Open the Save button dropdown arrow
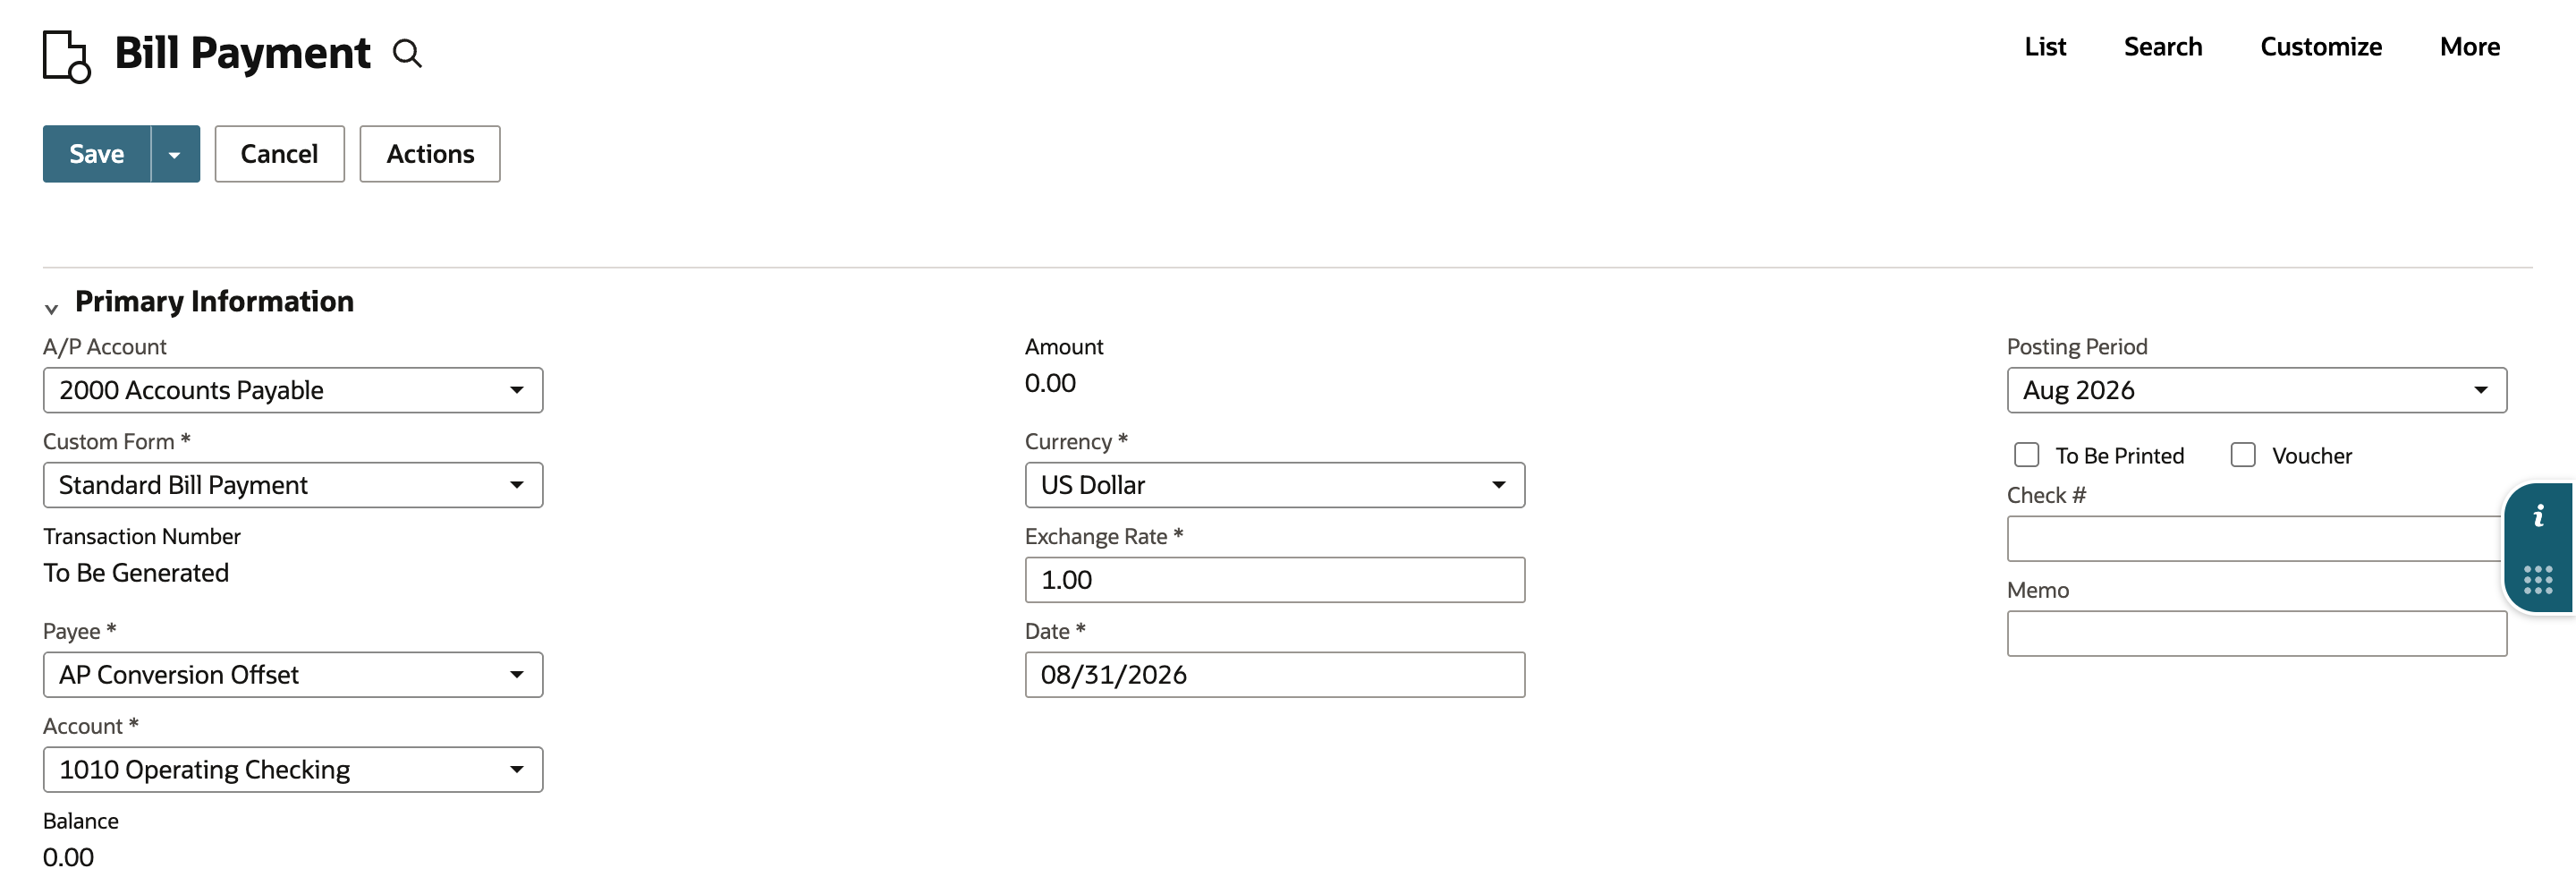The height and width of the screenshot is (877, 2576). (175, 154)
